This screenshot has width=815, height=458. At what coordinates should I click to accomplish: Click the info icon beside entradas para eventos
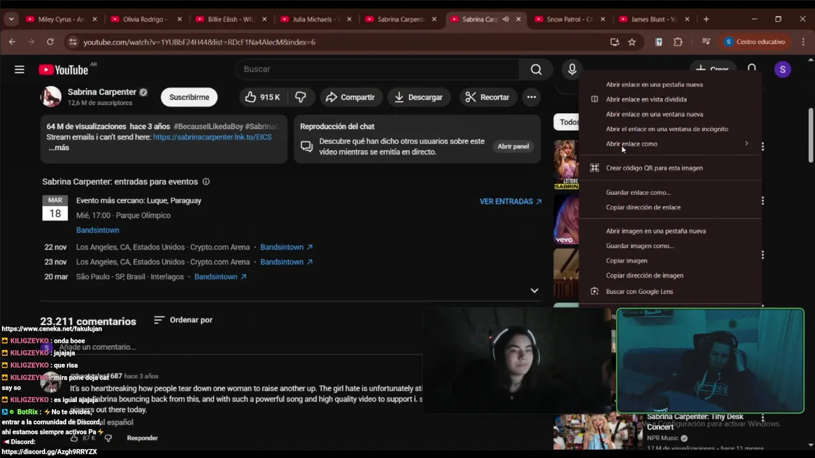[x=206, y=181]
